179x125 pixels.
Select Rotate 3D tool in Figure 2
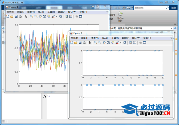[108, 43]
